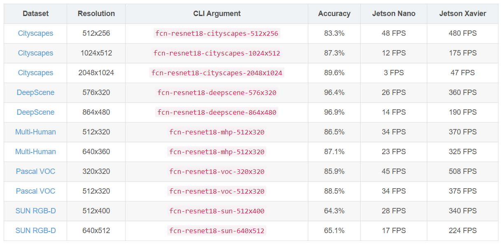Open the Cityscapes link in the 1024x512 row
This screenshot has height=245, width=503.
[35, 53]
